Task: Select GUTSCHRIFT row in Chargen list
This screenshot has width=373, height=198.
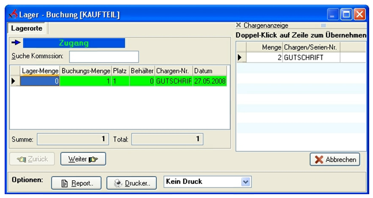Action: 311,57
